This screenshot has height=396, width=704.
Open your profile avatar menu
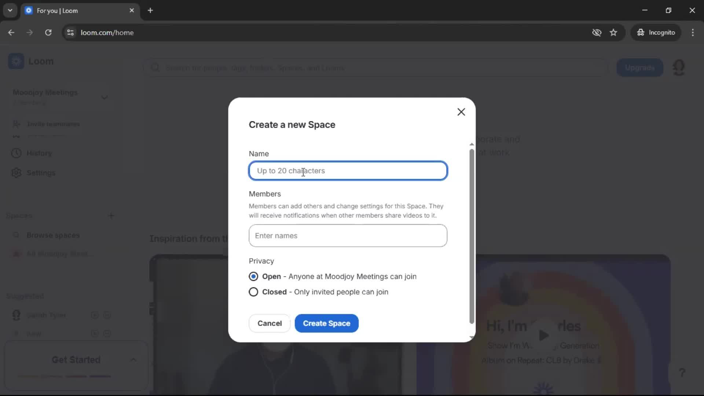coord(679,67)
